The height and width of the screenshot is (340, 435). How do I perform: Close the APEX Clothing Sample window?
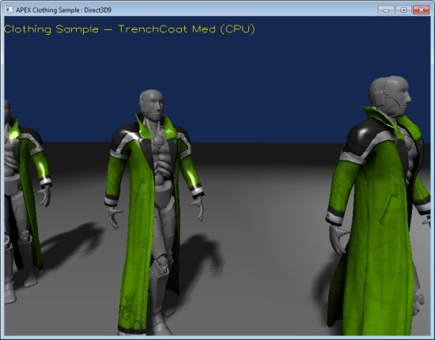(x=421, y=10)
